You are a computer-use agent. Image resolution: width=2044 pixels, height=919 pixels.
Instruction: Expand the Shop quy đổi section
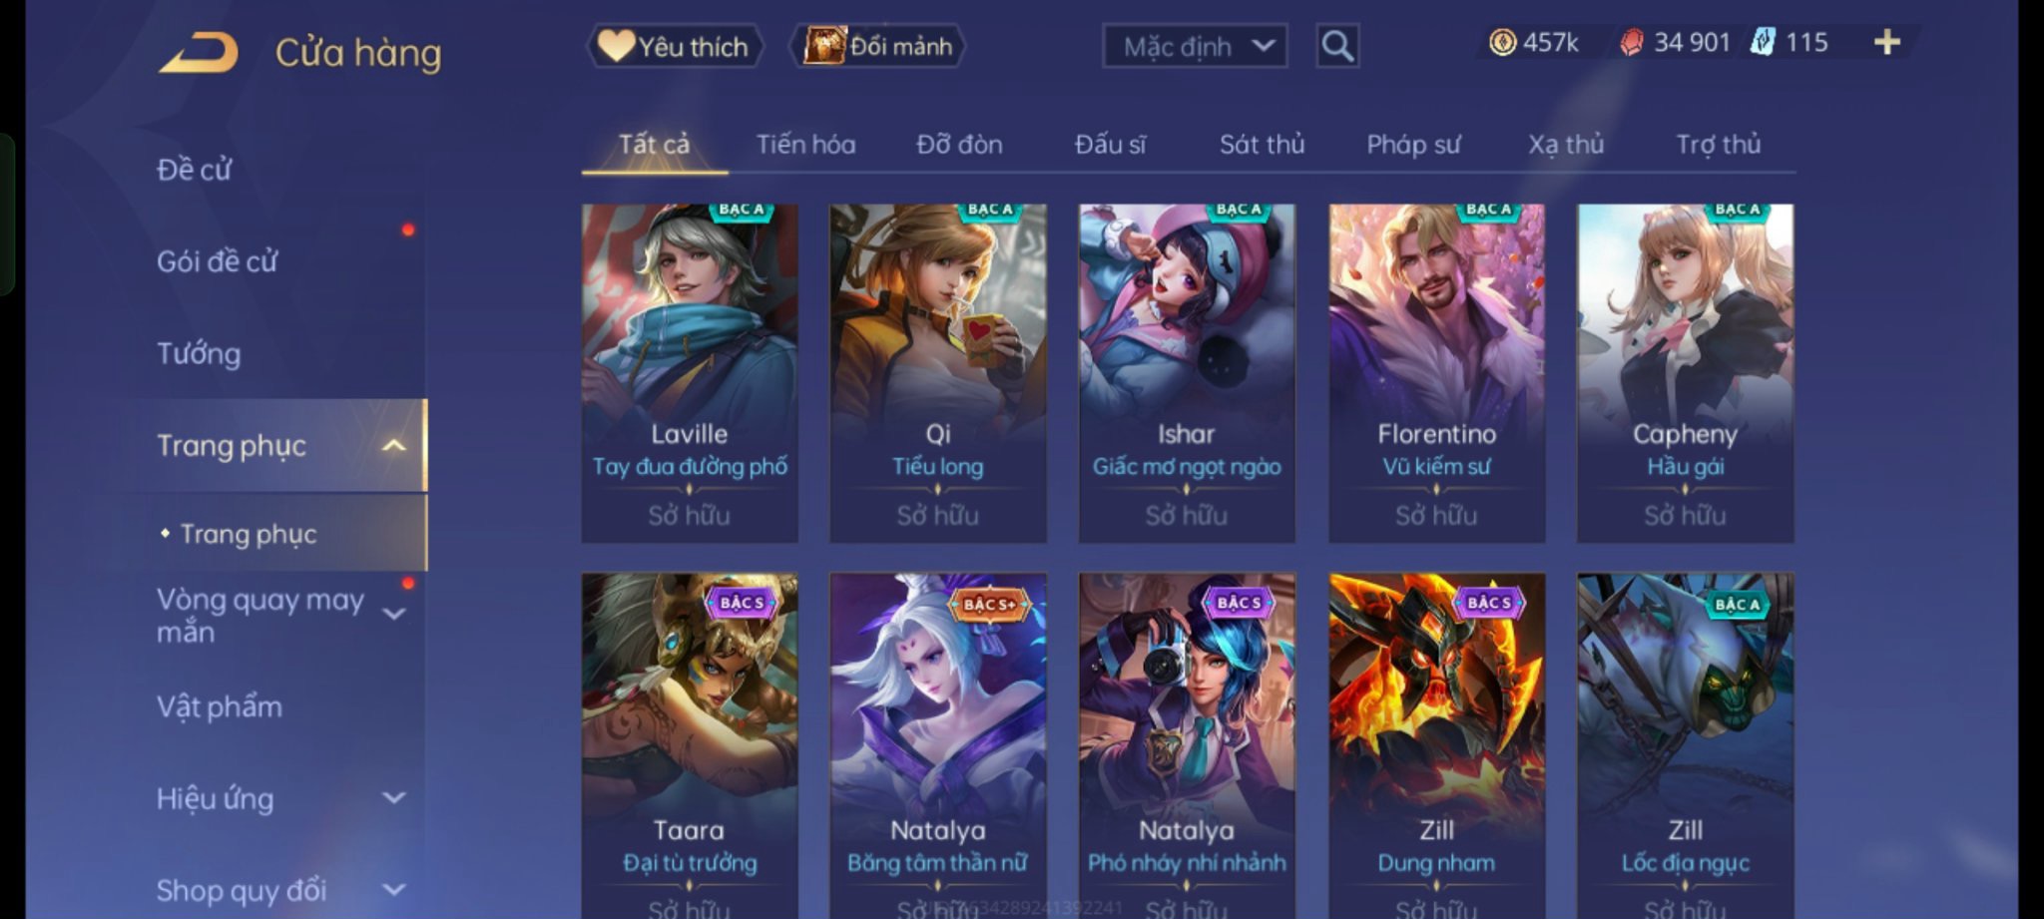tap(394, 889)
